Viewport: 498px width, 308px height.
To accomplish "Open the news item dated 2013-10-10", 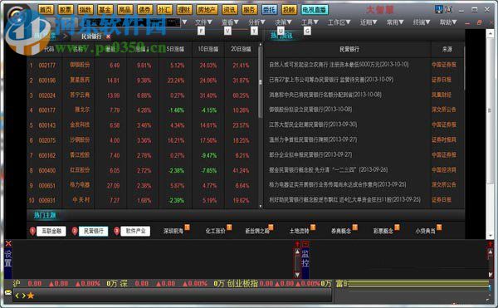I will pos(339,65).
